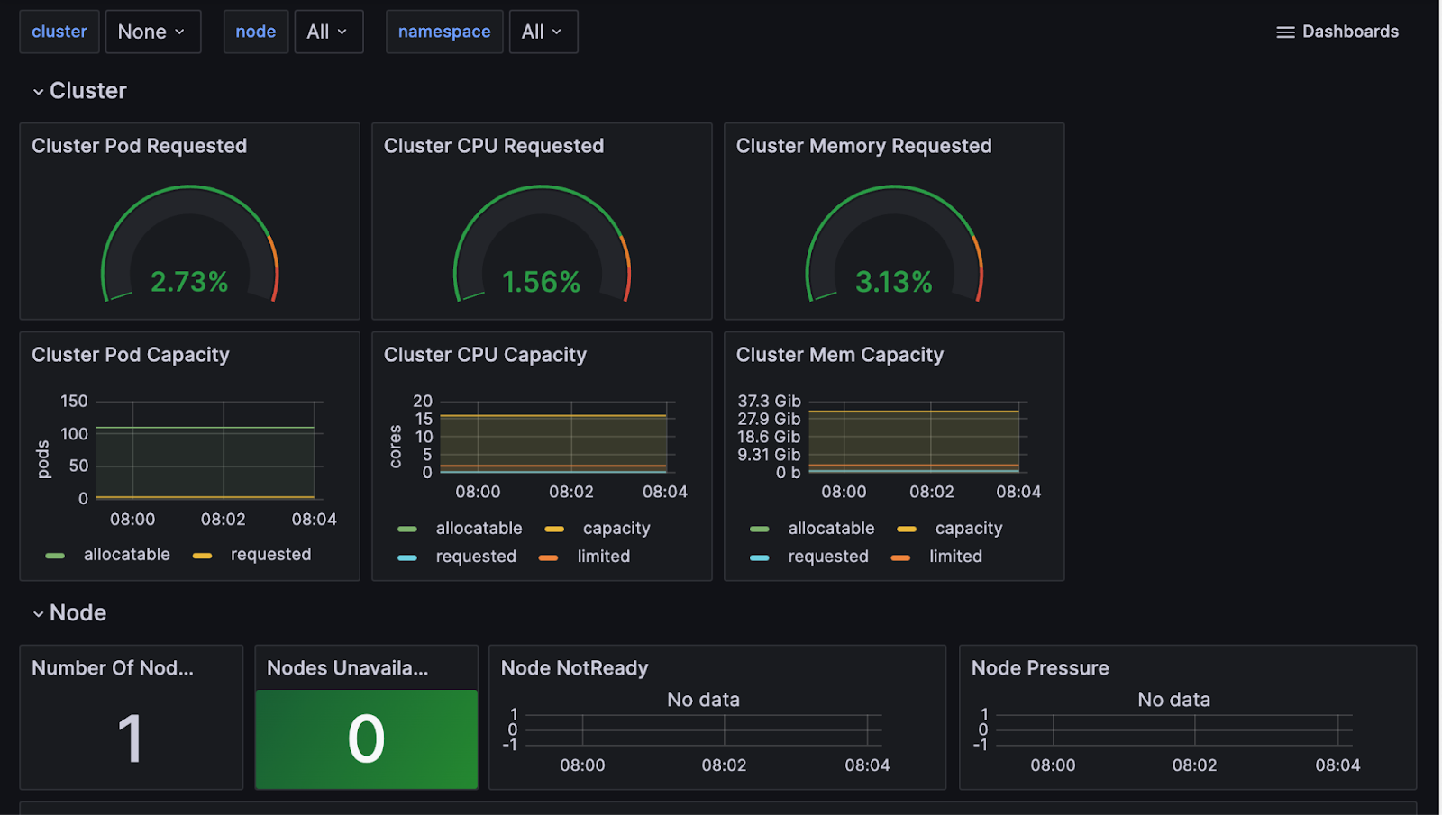
Task: Click the Nodes Unavailable green stat panel
Action: point(366,737)
